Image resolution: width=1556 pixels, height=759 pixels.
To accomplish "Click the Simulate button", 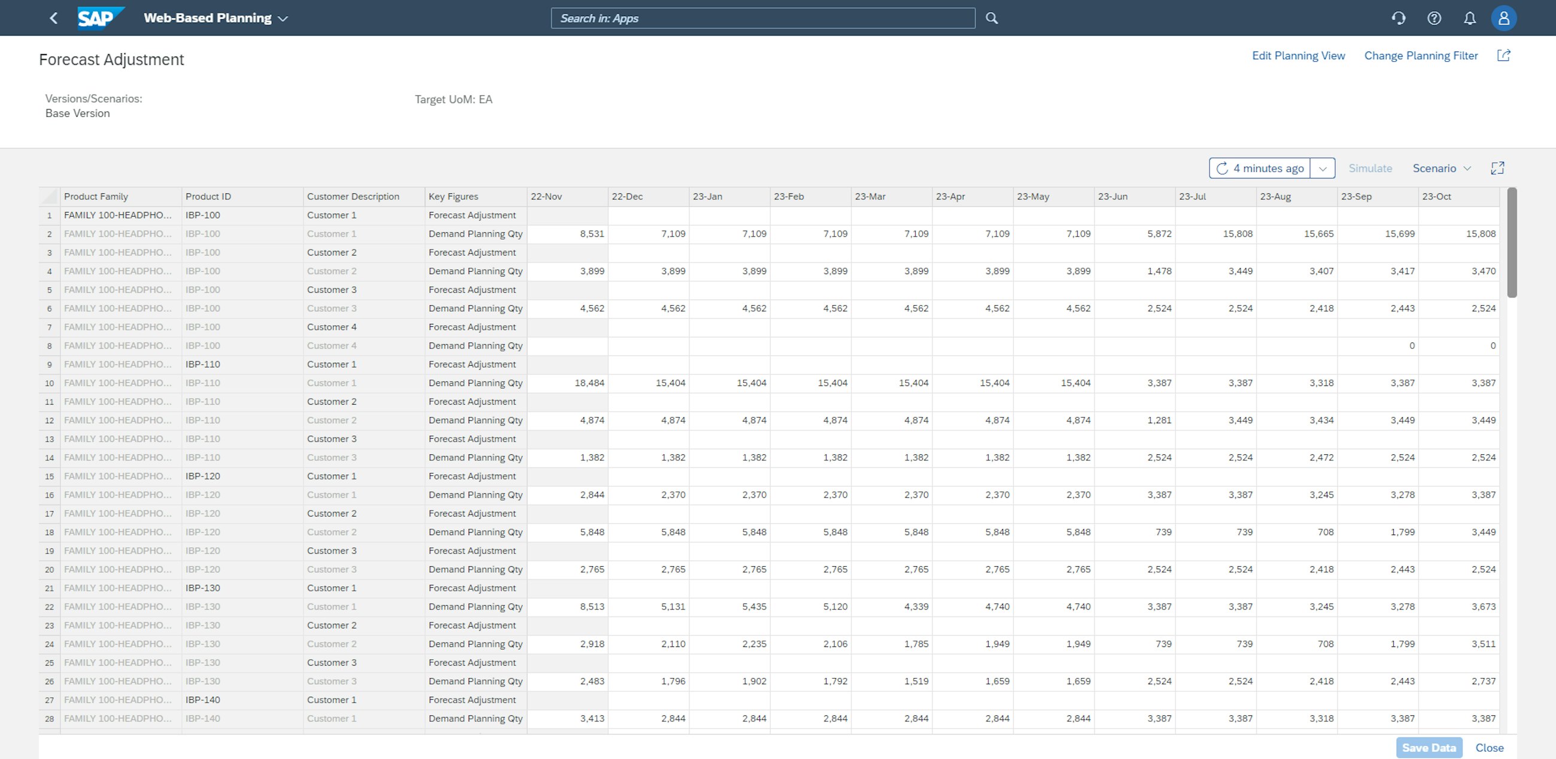I will 1370,168.
